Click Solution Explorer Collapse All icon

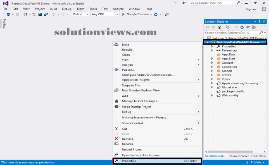click(248, 27)
